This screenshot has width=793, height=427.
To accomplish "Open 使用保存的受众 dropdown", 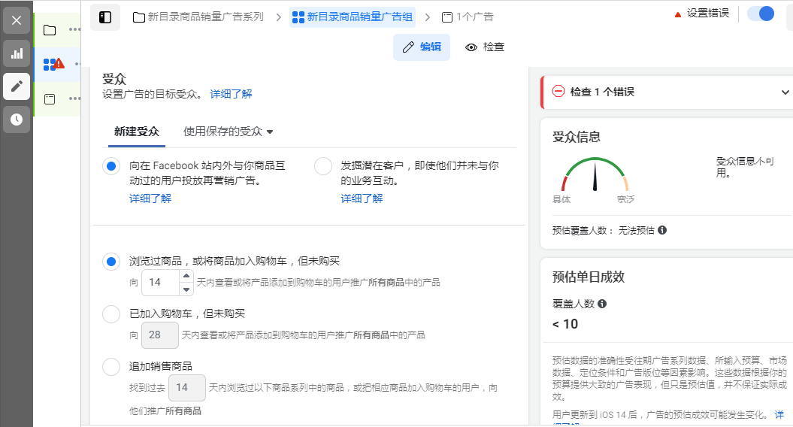I will (x=229, y=131).
